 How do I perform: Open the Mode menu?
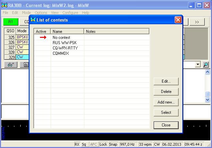pos(26,13)
